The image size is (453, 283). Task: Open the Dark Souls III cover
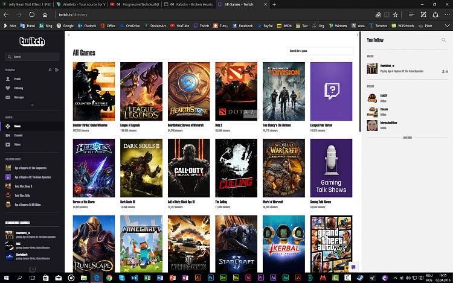(141, 168)
